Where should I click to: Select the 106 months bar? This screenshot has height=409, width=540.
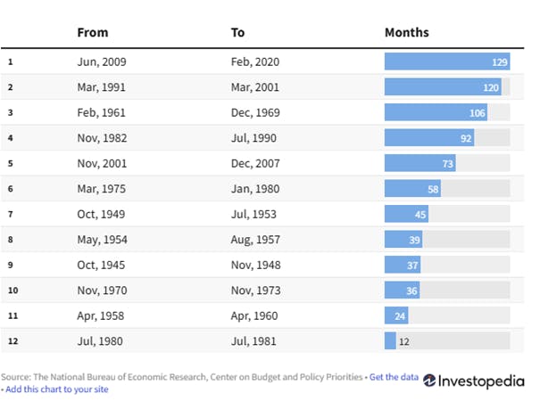[436, 112]
